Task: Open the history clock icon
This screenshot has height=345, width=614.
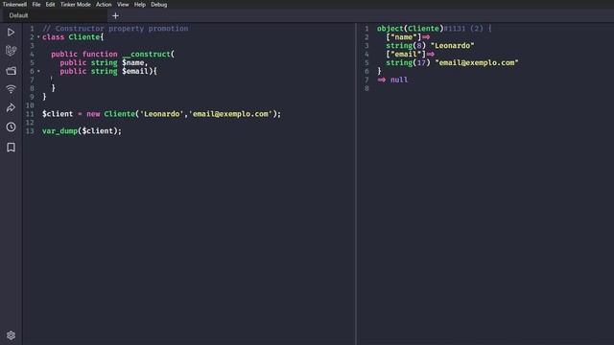Action: coord(11,126)
